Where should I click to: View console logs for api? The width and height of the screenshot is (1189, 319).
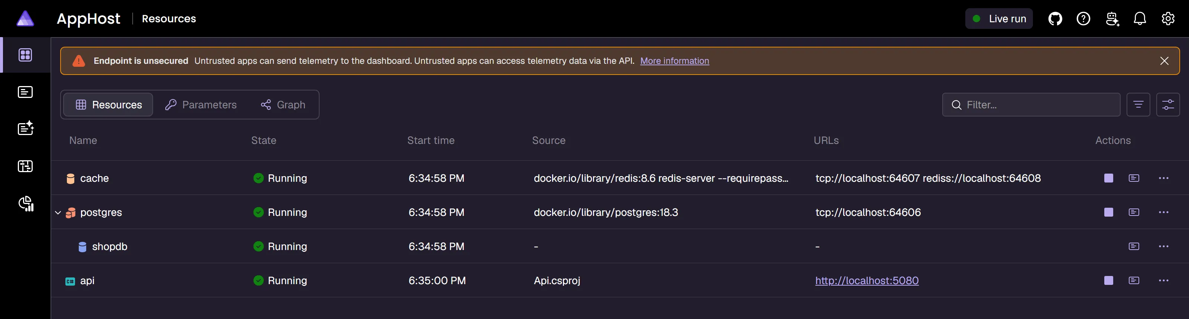coord(1134,280)
